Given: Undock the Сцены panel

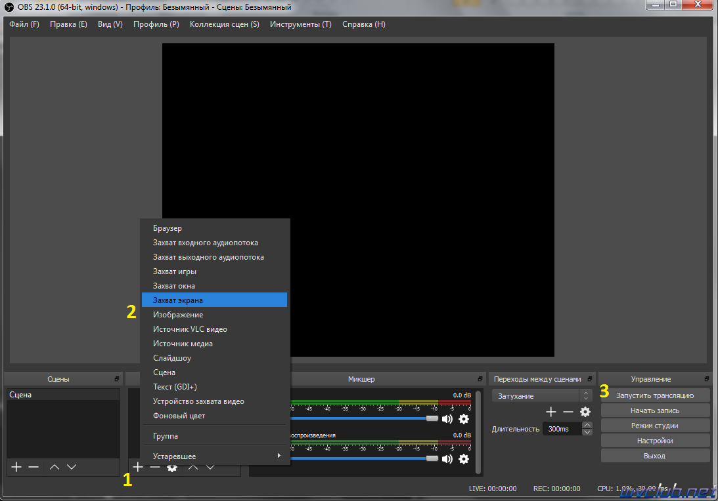Looking at the screenshot, I should pyautogui.click(x=117, y=379).
